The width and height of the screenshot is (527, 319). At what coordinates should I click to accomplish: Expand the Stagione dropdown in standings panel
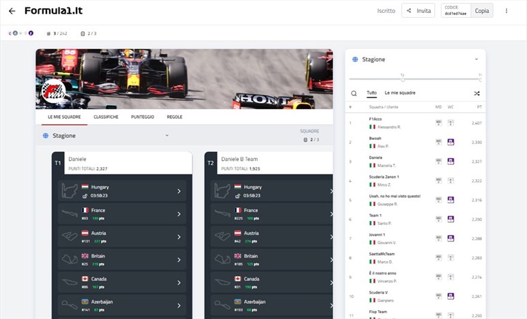pyautogui.click(x=476, y=59)
